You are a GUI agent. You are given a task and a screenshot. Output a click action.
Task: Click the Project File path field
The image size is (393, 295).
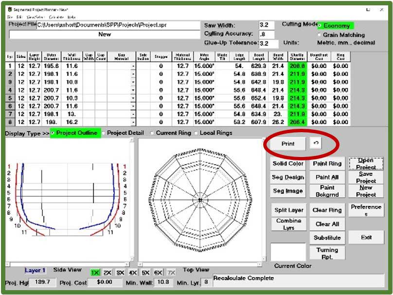click(118, 25)
